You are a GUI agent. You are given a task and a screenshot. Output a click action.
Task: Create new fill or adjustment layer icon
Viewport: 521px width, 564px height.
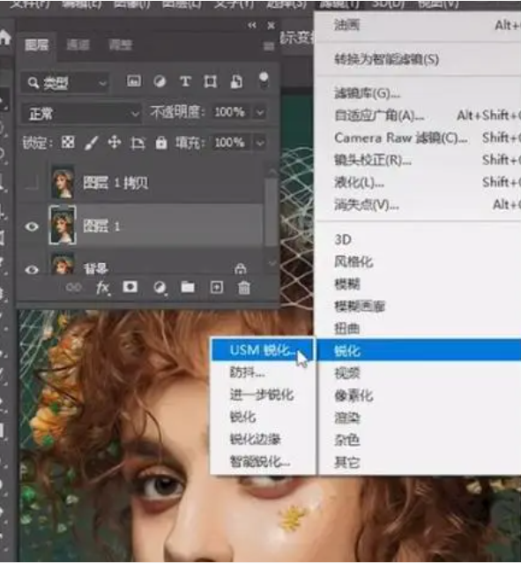[160, 288]
